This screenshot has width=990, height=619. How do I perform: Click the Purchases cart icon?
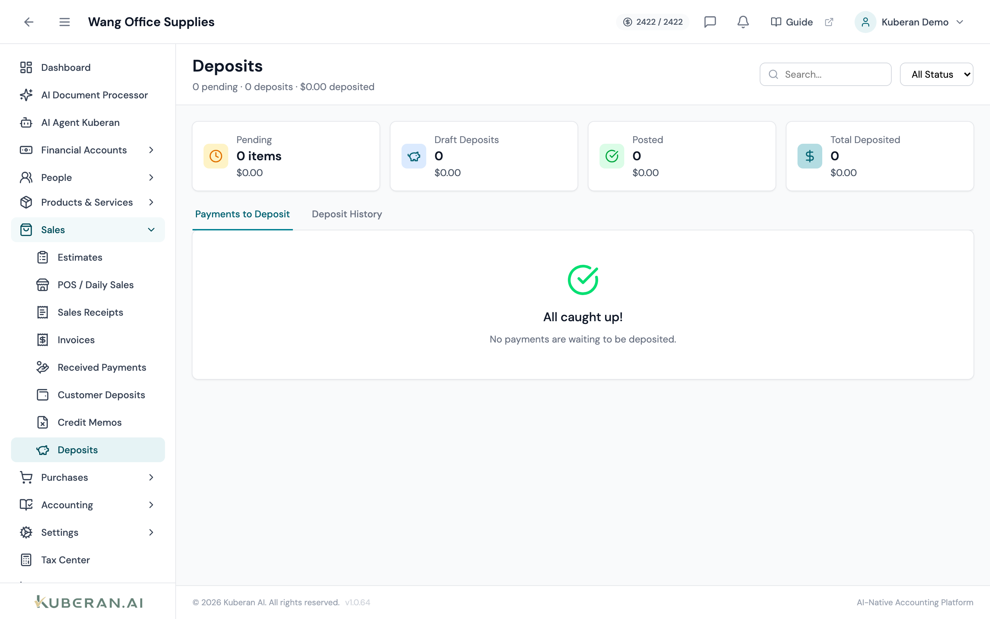point(26,477)
